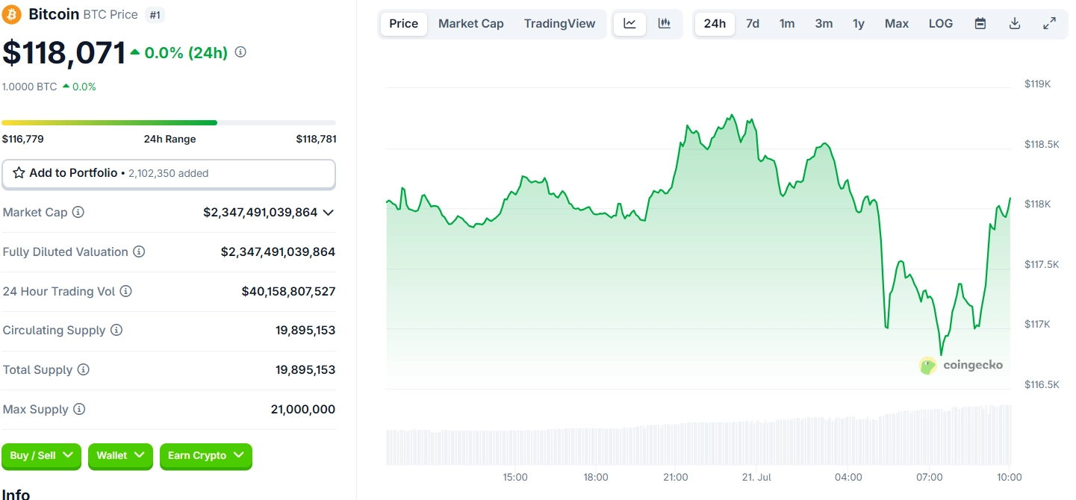Click the 24h Range progress bar
The height and width of the screenshot is (500, 1076).
tap(169, 122)
